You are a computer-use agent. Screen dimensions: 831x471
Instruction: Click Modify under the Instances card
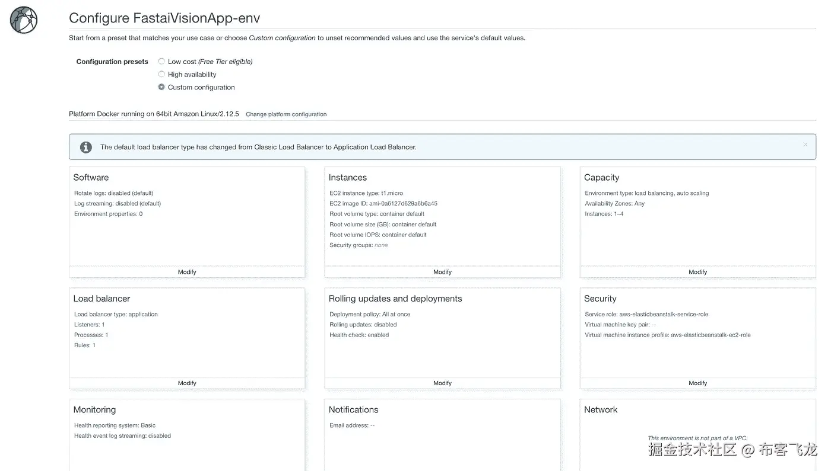click(x=442, y=272)
